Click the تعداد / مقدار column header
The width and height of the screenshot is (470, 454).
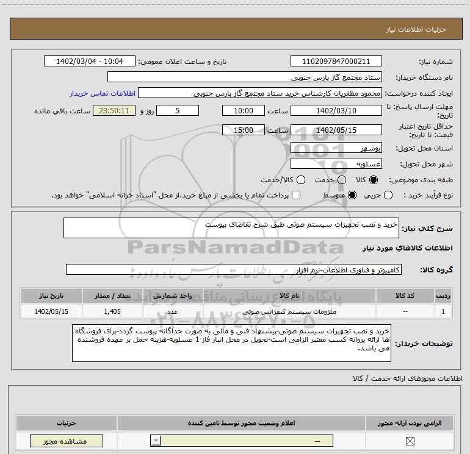(x=112, y=296)
